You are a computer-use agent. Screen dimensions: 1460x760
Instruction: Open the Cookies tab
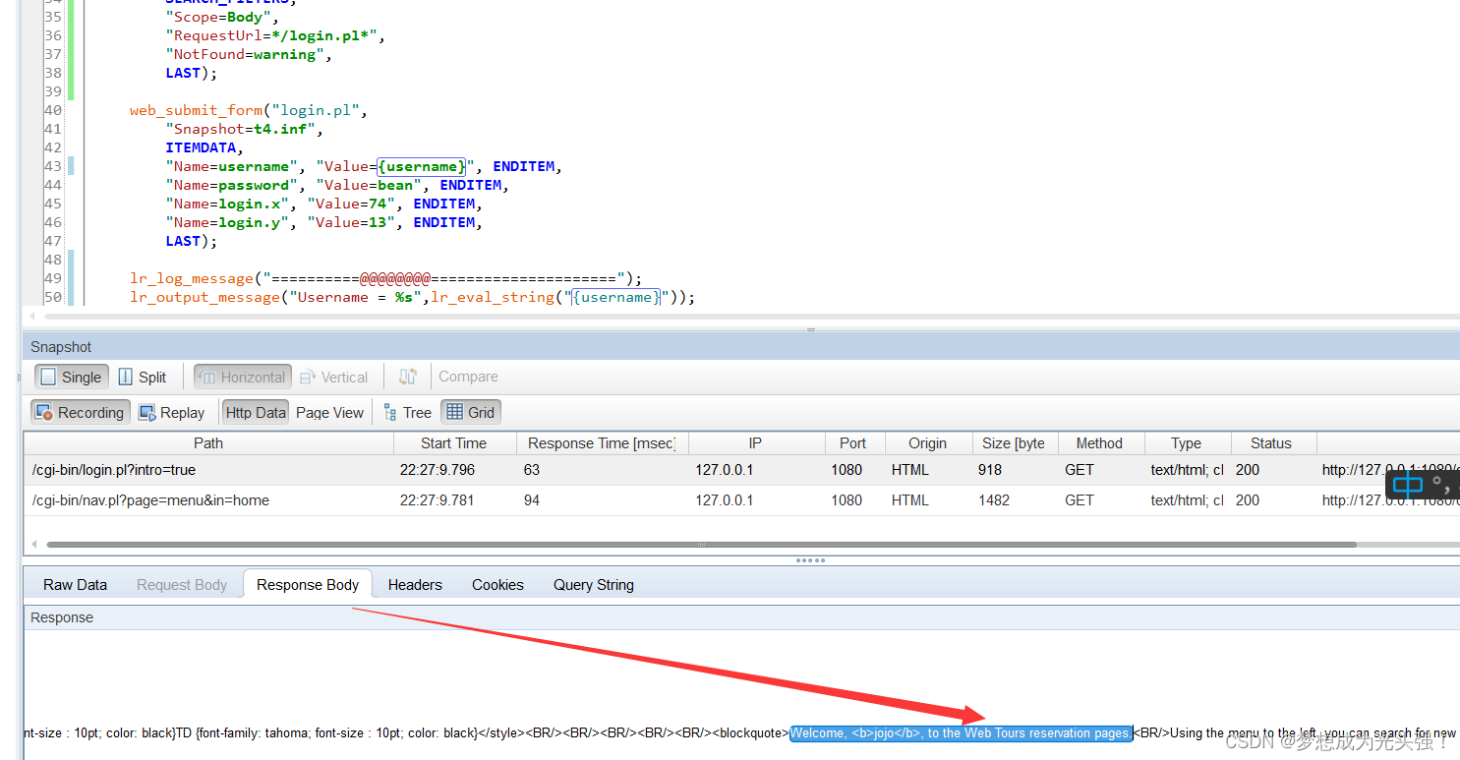click(497, 584)
